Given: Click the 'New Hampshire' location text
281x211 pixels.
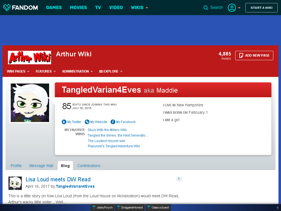Looking at the screenshot, I should click(190, 105).
